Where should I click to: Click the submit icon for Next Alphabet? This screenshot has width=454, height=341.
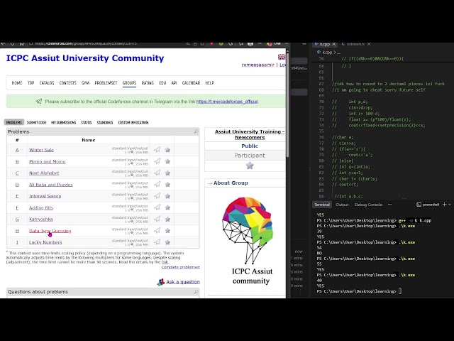pyautogui.click(x=157, y=173)
